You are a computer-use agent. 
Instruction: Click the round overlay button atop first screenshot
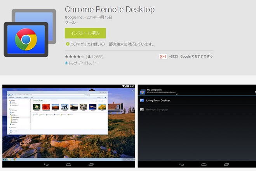coord(132,90)
